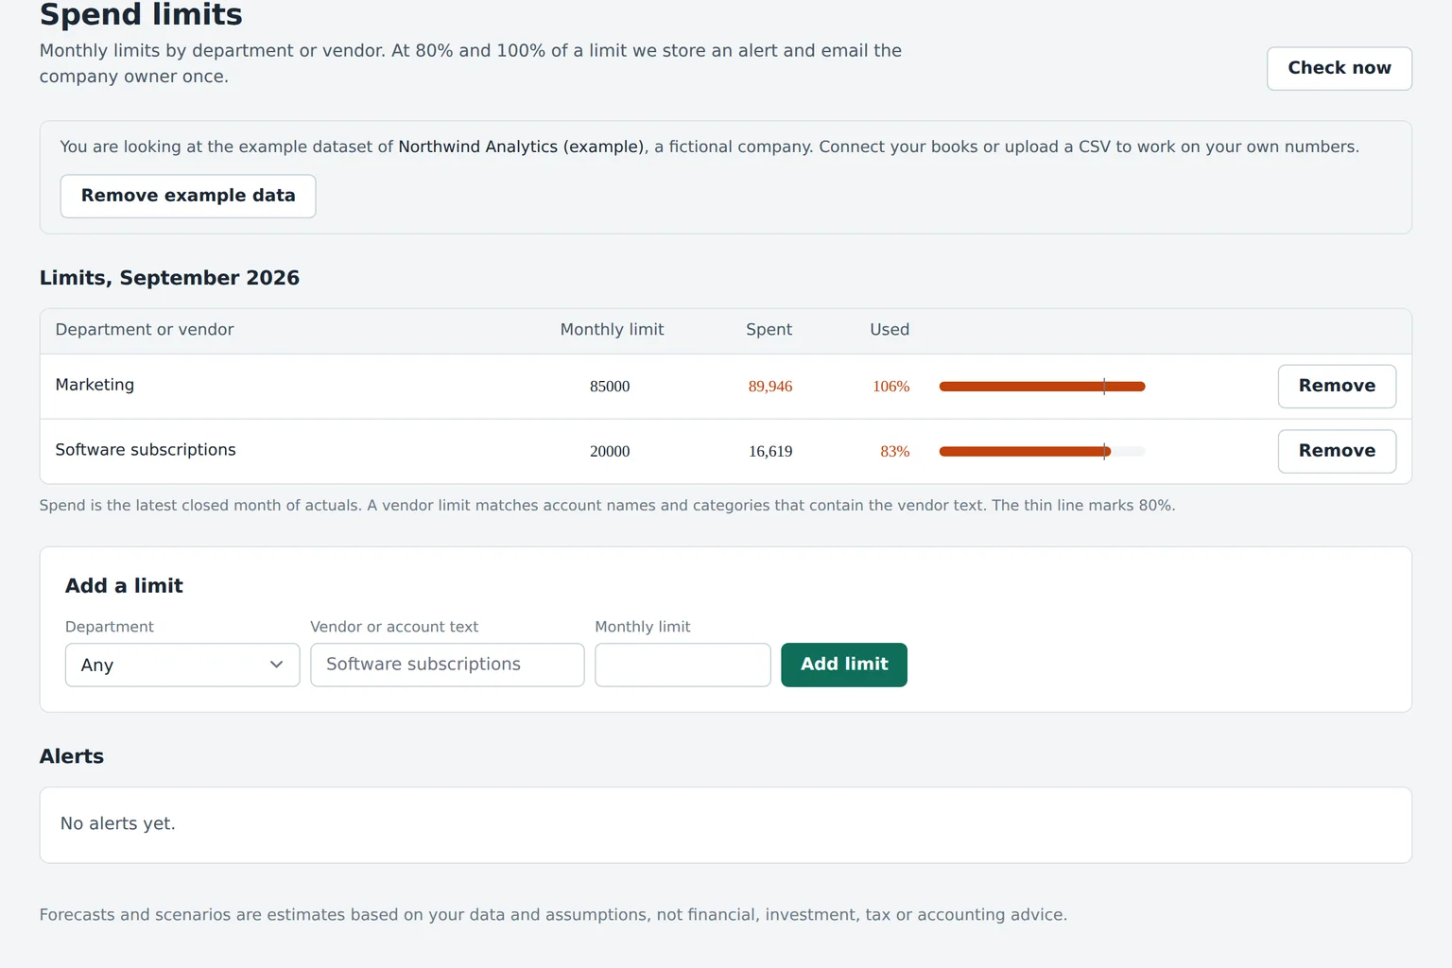Click the 16,619 spent value
Image resolution: width=1452 pixels, height=968 pixels.
(770, 452)
